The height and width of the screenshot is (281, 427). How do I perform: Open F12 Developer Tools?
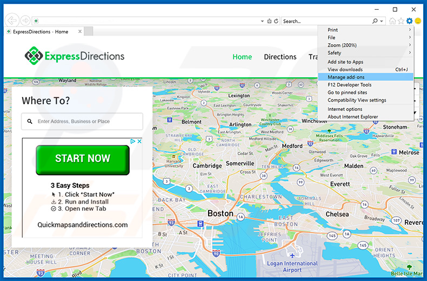(x=366, y=85)
